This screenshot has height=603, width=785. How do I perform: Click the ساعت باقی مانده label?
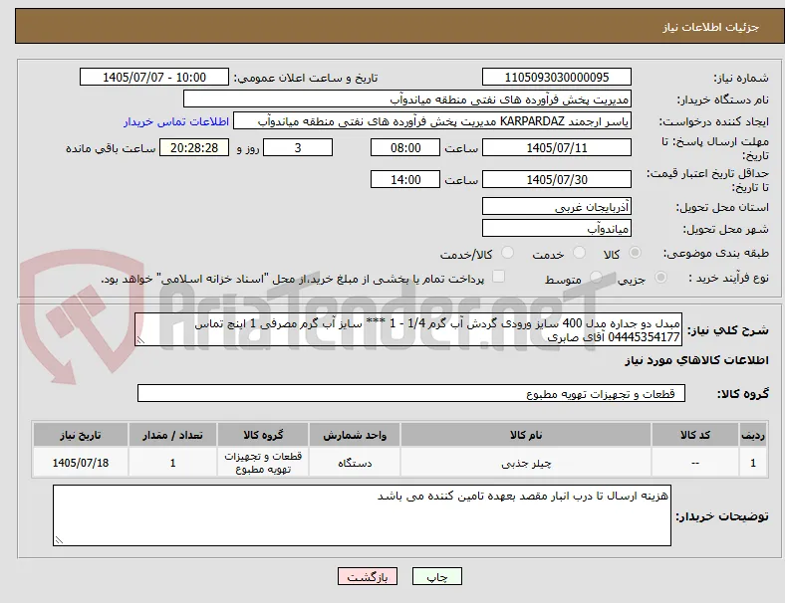click(111, 148)
